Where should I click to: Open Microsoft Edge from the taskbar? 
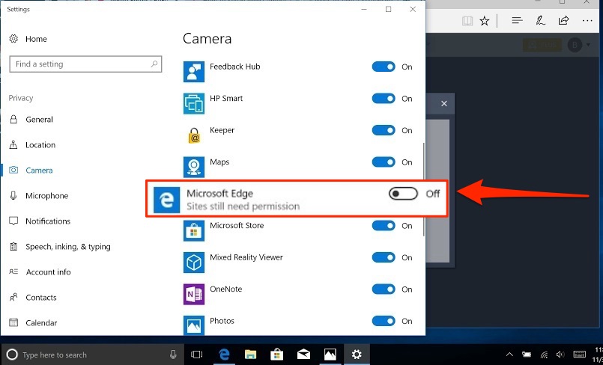[x=224, y=355]
